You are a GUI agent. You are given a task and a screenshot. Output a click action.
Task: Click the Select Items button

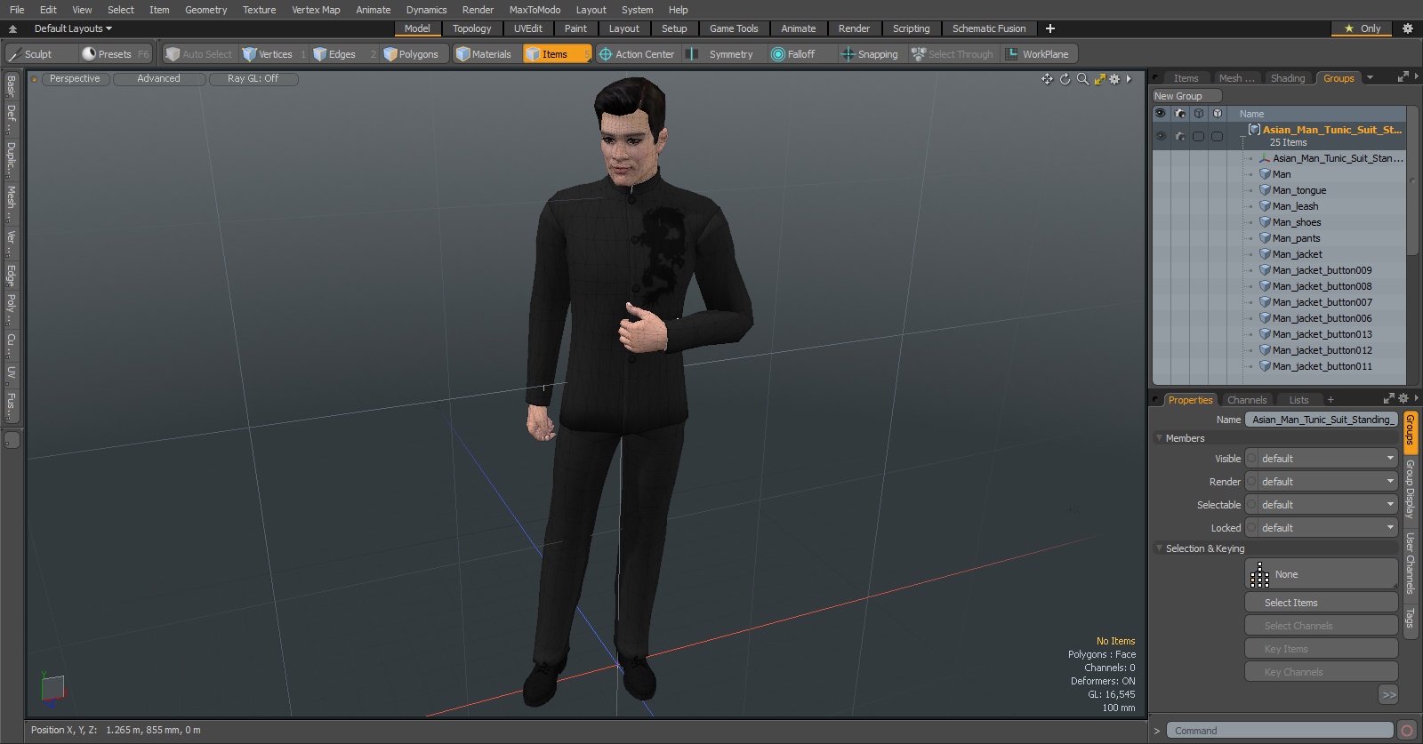click(x=1322, y=603)
